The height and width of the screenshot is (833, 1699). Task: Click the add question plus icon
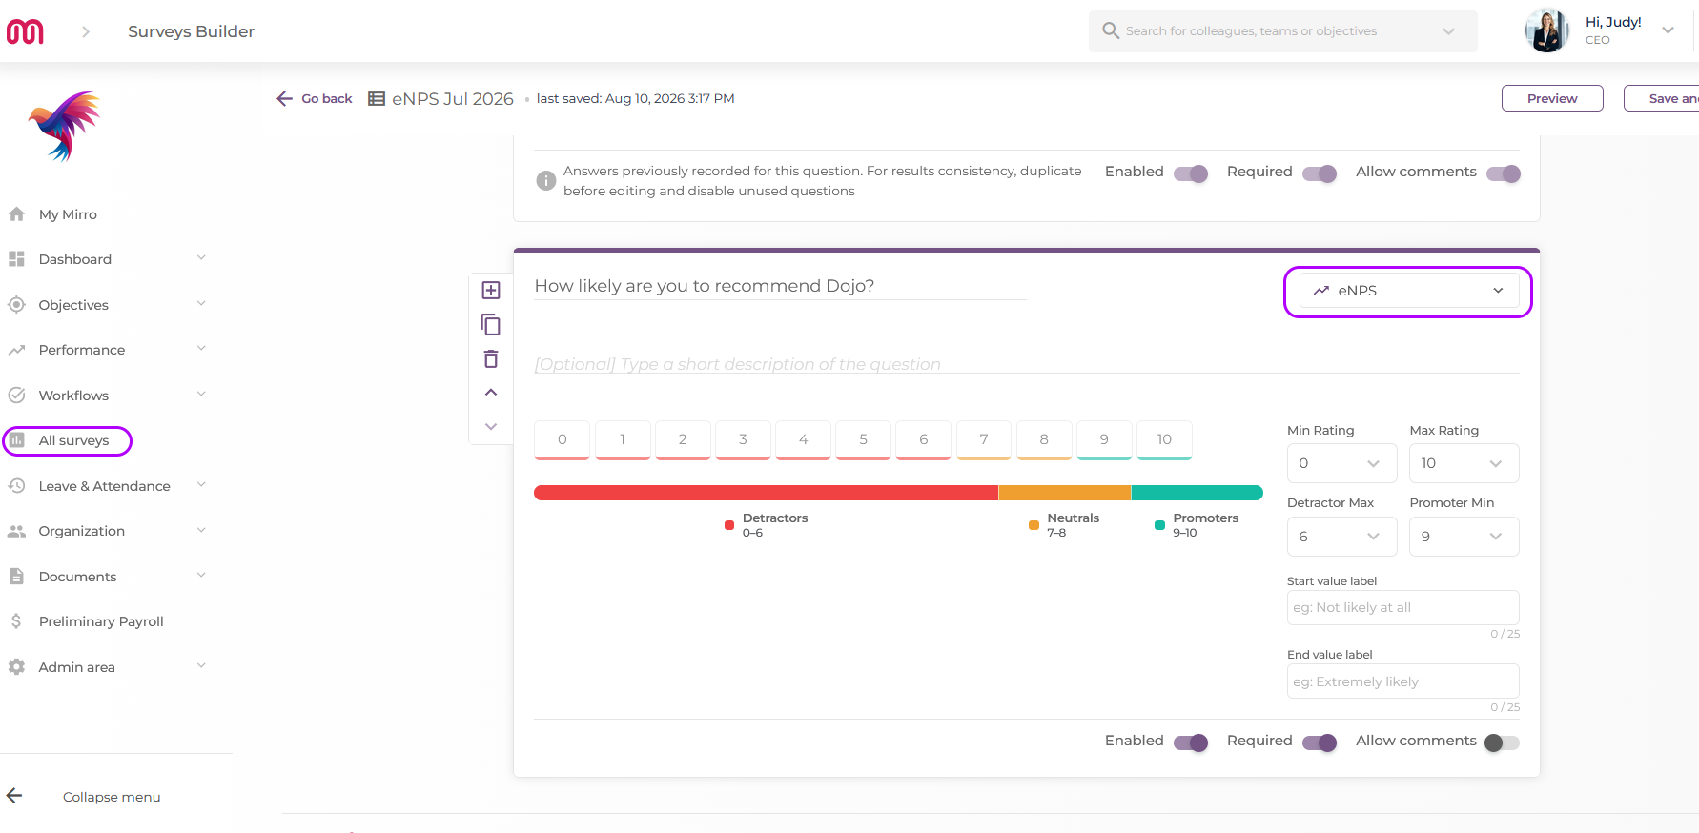(491, 291)
